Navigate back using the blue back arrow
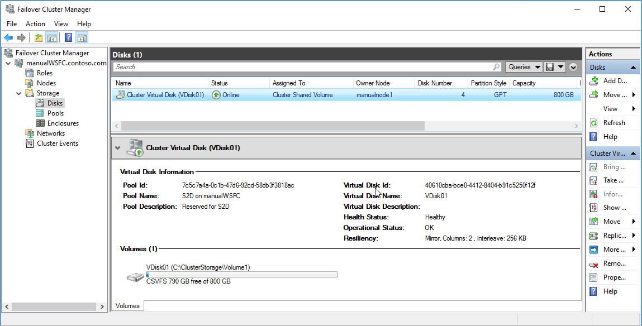642x326 pixels. tap(8, 37)
